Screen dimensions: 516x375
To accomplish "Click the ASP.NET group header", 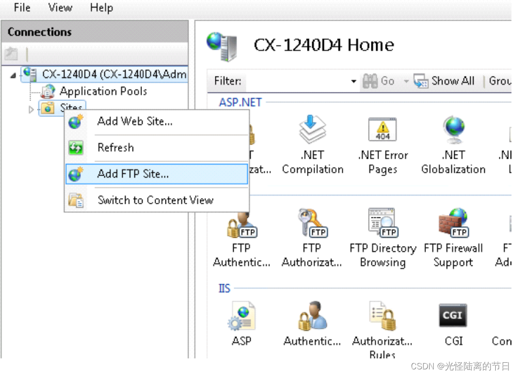I will 240,102.
